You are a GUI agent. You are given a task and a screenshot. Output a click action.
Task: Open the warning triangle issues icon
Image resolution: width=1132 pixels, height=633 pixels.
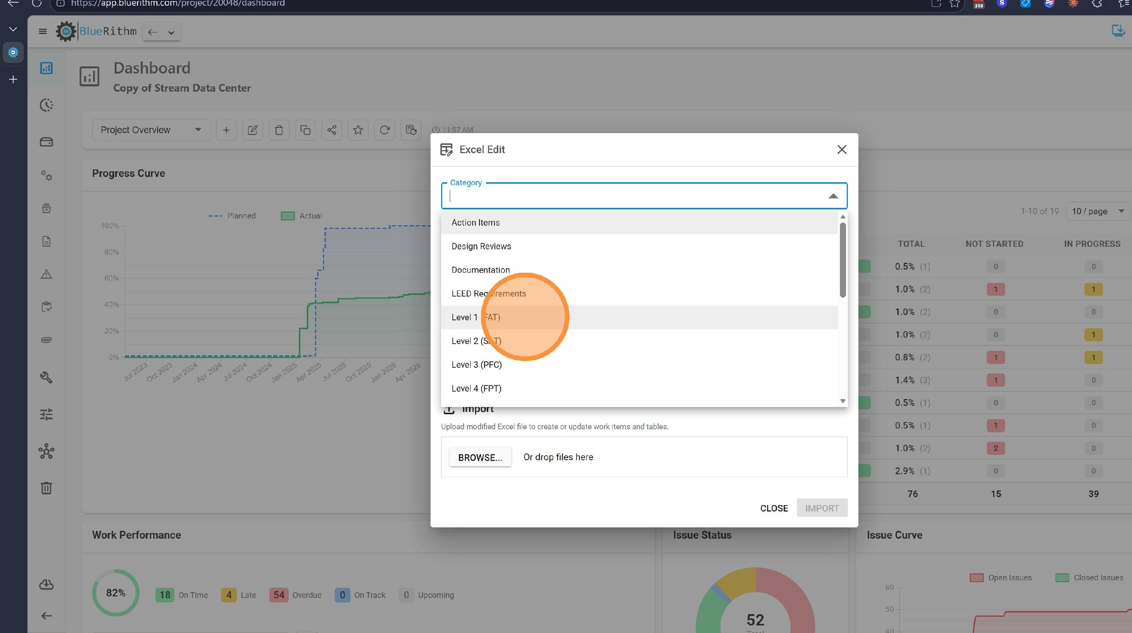[46, 274]
